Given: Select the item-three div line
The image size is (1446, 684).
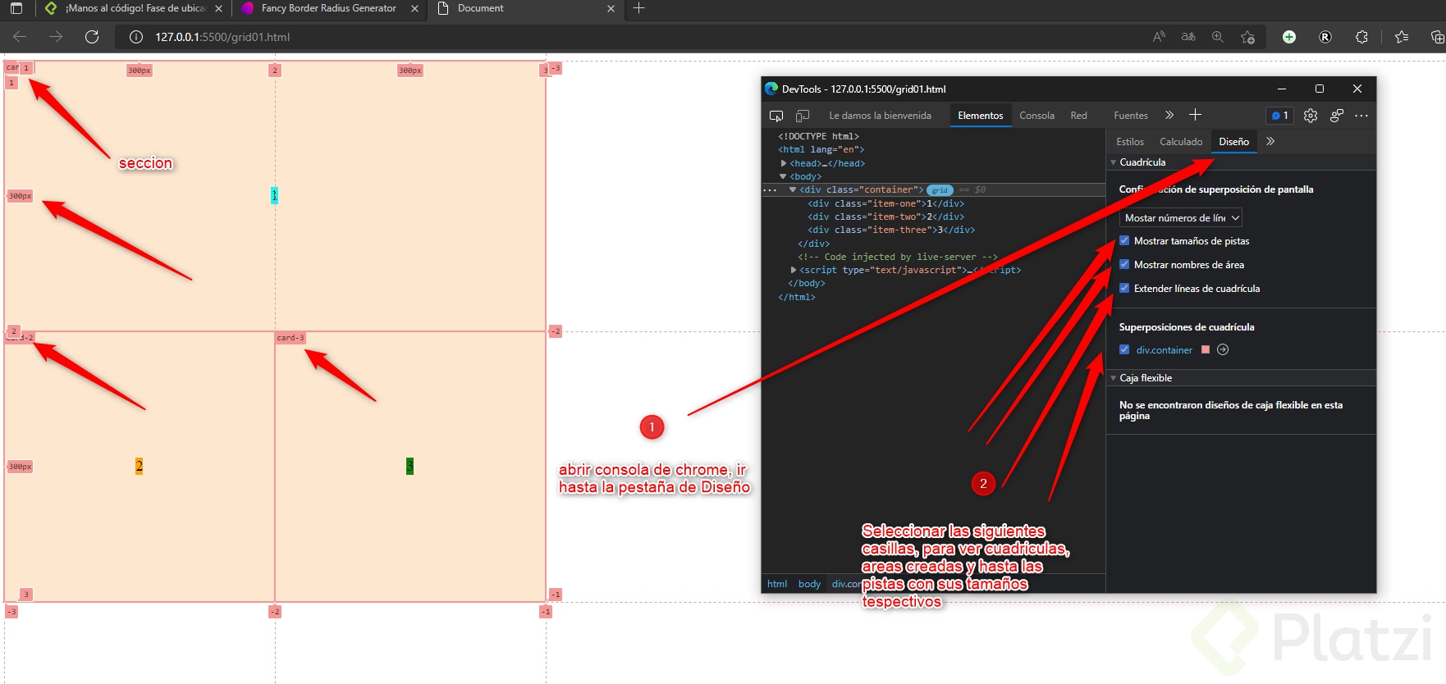Looking at the screenshot, I should coord(892,230).
